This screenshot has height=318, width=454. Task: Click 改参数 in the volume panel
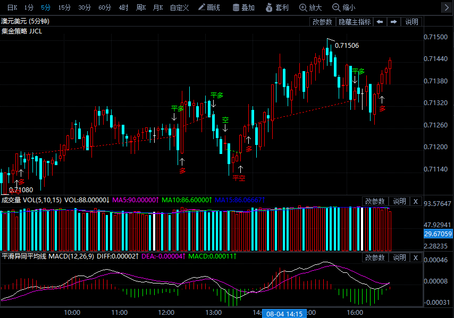click(x=374, y=201)
